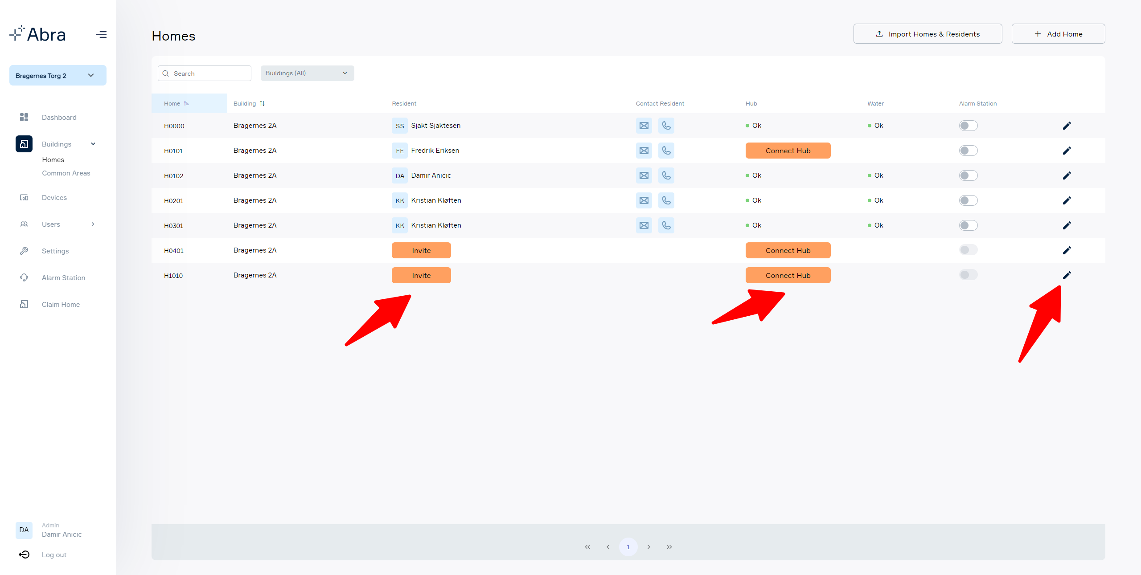Open Common Areas in the sidebar
The height and width of the screenshot is (575, 1141).
(x=66, y=173)
